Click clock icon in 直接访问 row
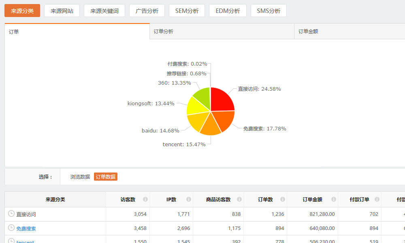 [11, 213]
